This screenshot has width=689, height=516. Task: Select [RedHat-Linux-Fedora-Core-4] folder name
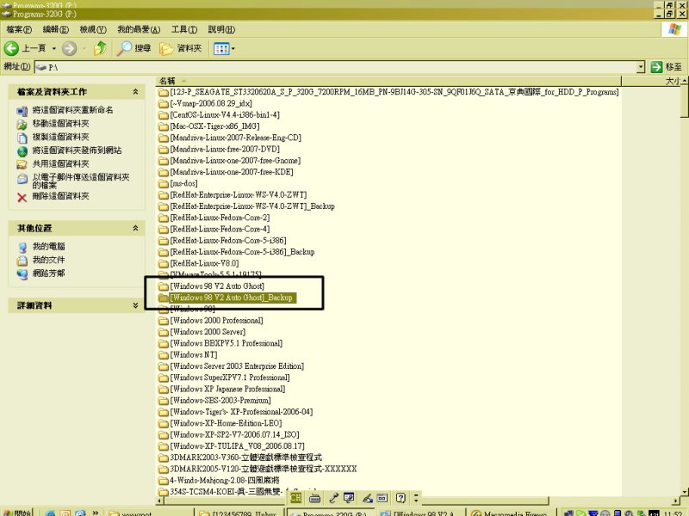[x=220, y=229]
